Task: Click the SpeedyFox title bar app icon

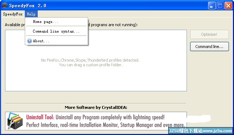Action: coord(5,5)
